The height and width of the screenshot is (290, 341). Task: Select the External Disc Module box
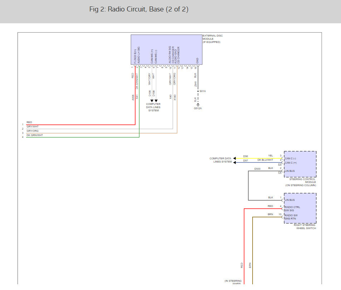coord(166,49)
